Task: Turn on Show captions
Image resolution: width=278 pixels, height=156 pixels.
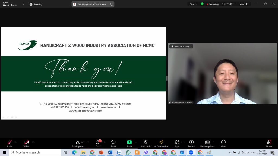Action: point(207,144)
